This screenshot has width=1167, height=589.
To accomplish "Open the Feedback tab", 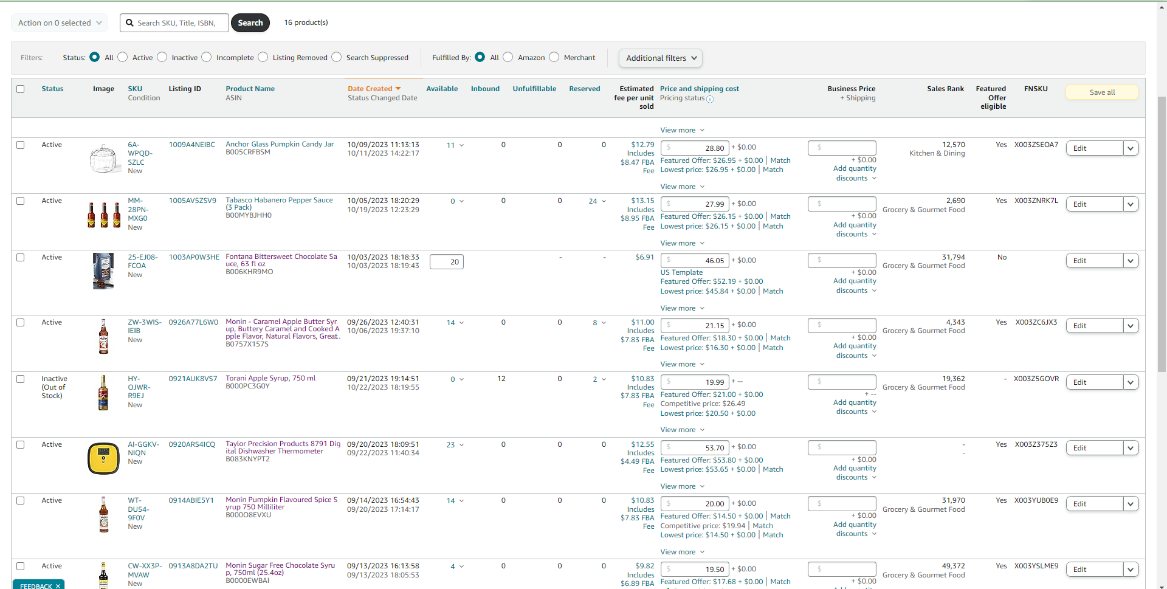I will tap(36, 586).
